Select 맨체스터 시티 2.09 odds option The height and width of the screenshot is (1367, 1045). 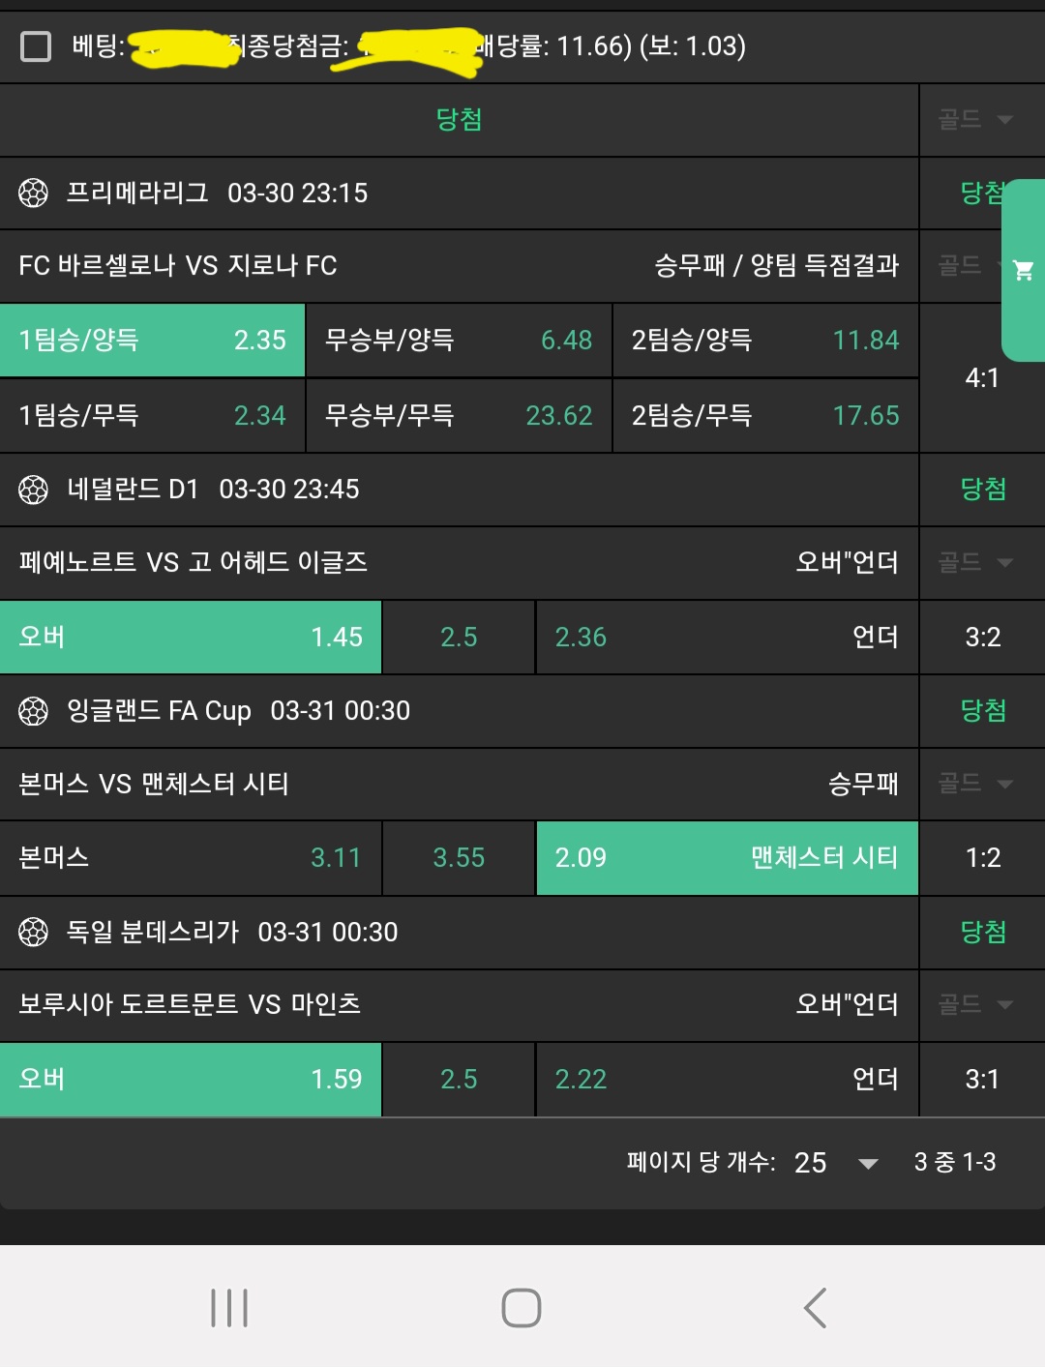point(727,858)
